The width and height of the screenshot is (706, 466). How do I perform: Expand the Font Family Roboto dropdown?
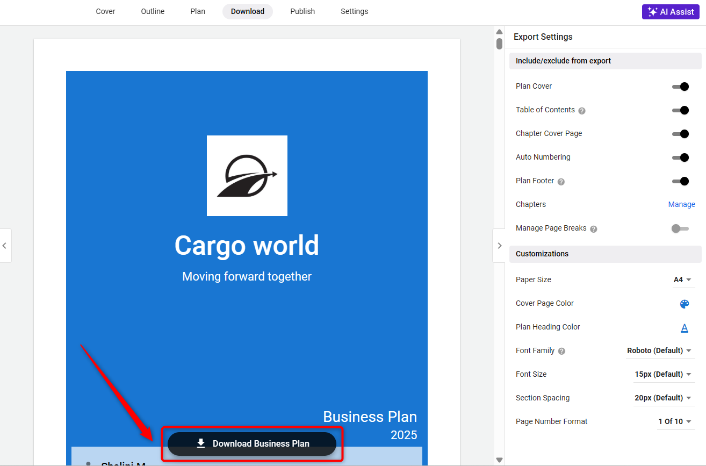[659, 351]
